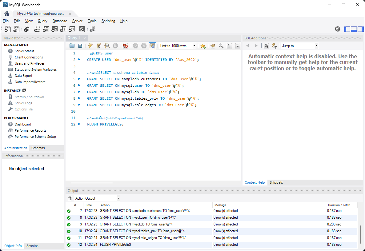Open the Scripting menu
Image resolution: width=365 pixels, height=251 pixels.
[108, 21]
